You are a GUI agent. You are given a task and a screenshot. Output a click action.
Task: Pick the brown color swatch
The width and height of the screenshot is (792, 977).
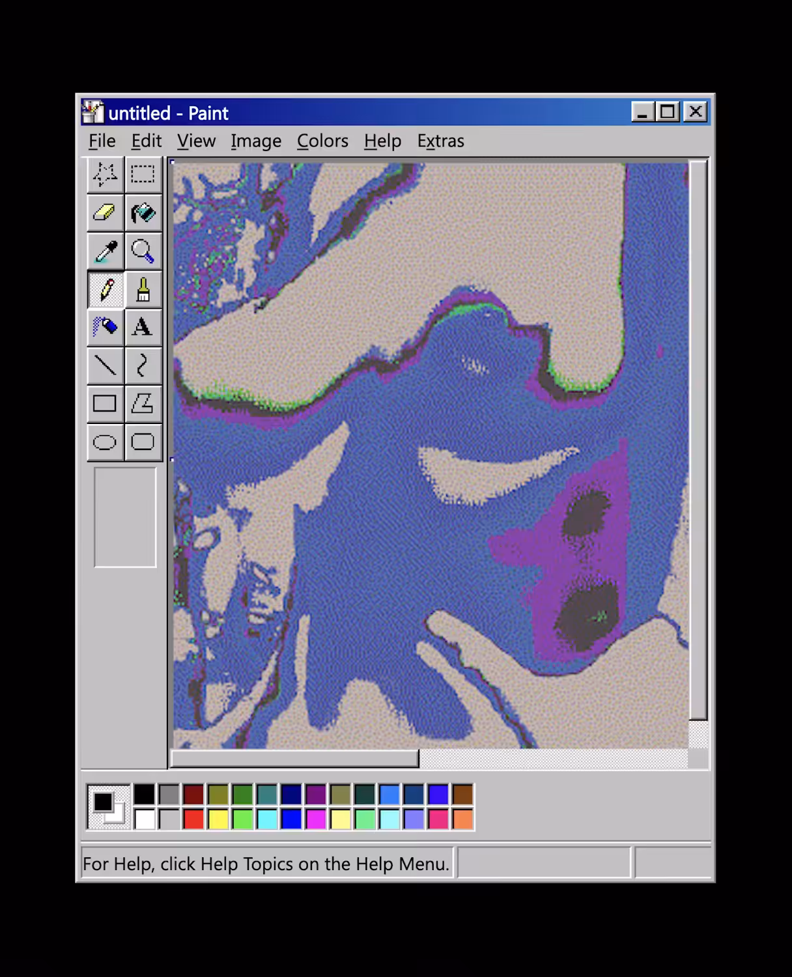pyautogui.click(x=462, y=795)
